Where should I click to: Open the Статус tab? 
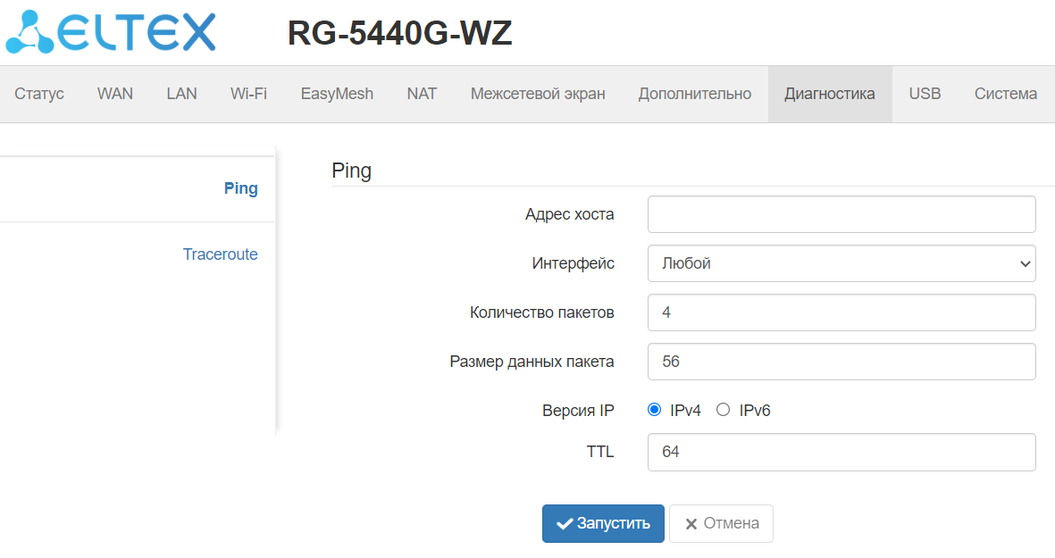[x=39, y=94]
